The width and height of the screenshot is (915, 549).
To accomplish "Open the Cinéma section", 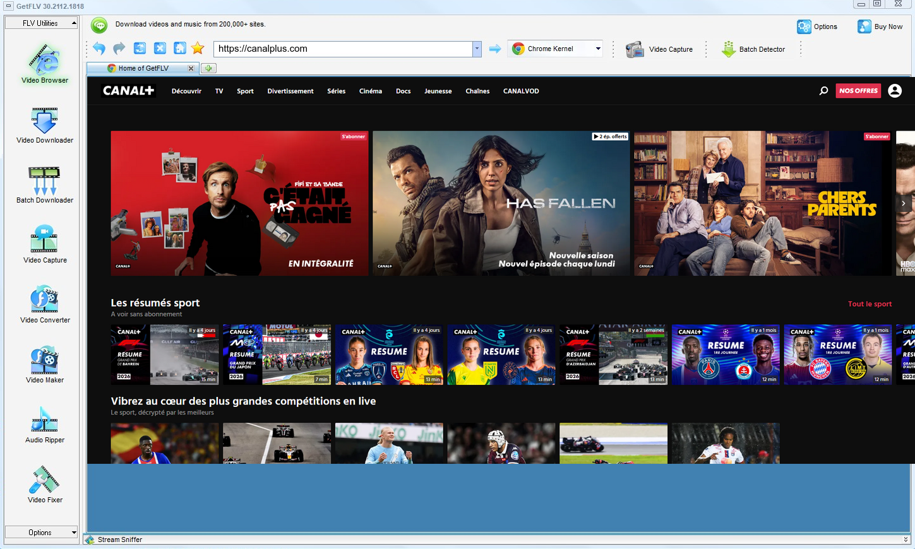I will tap(371, 91).
